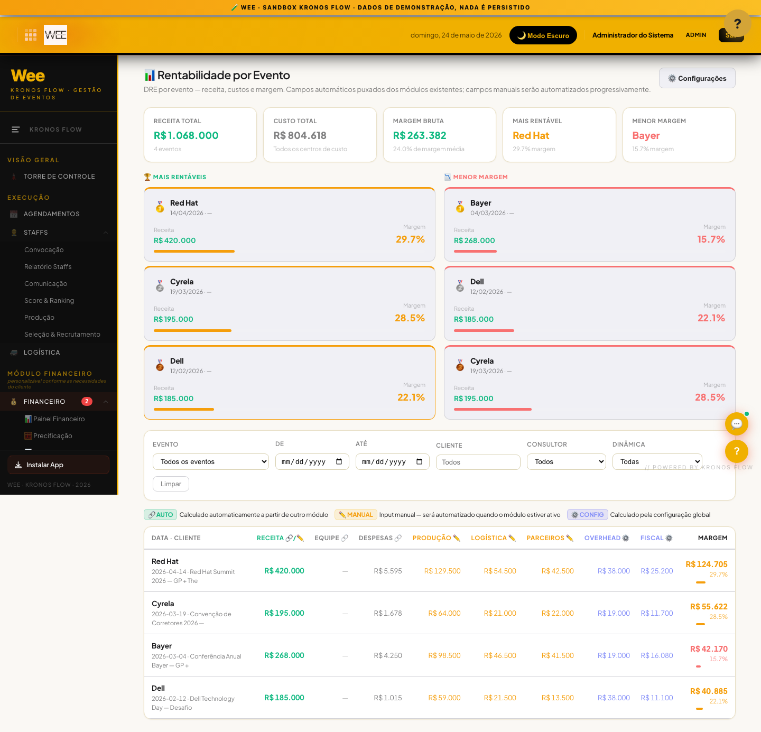Click the Staffs person icon in the sidebar

coord(14,233)
